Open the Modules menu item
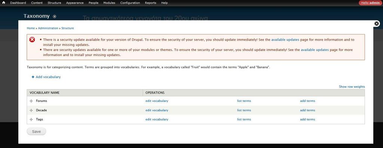 point(109,3)
